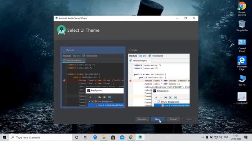This screenshot has width=252, height=141.
Task: Go to the Next wizard step
Action: pyautogui.click(x=157, y=119)
